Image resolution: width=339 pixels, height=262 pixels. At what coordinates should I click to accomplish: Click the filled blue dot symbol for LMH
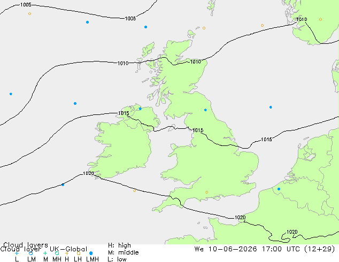tap(91, 253)
